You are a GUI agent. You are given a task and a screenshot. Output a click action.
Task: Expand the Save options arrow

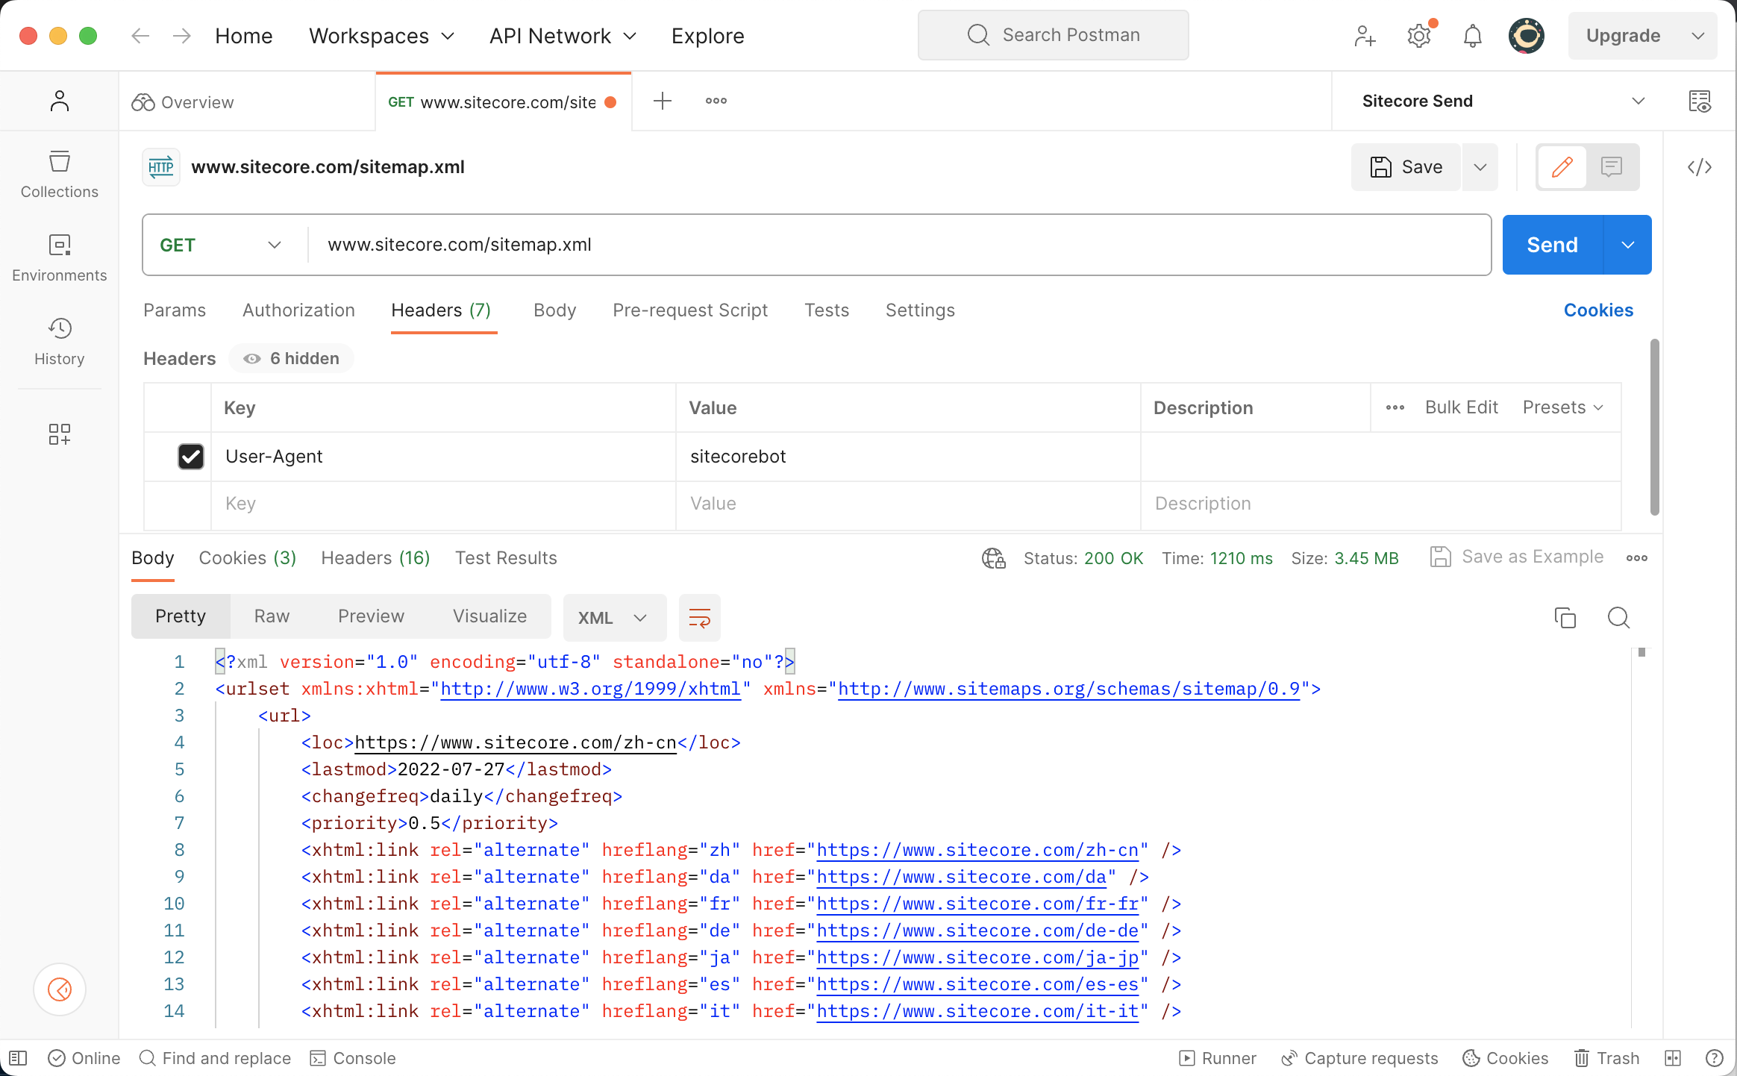pyautogui.click(x=1480, y=167)
